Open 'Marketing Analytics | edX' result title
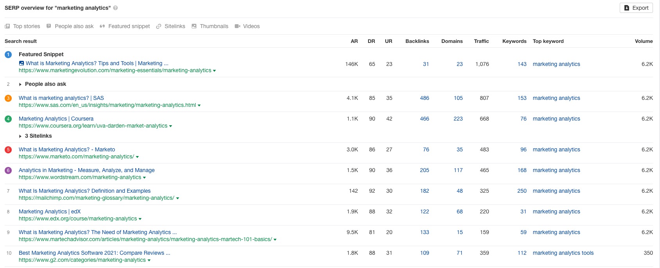The height and width of the screenshot is (268, 660). click(50, 211)
